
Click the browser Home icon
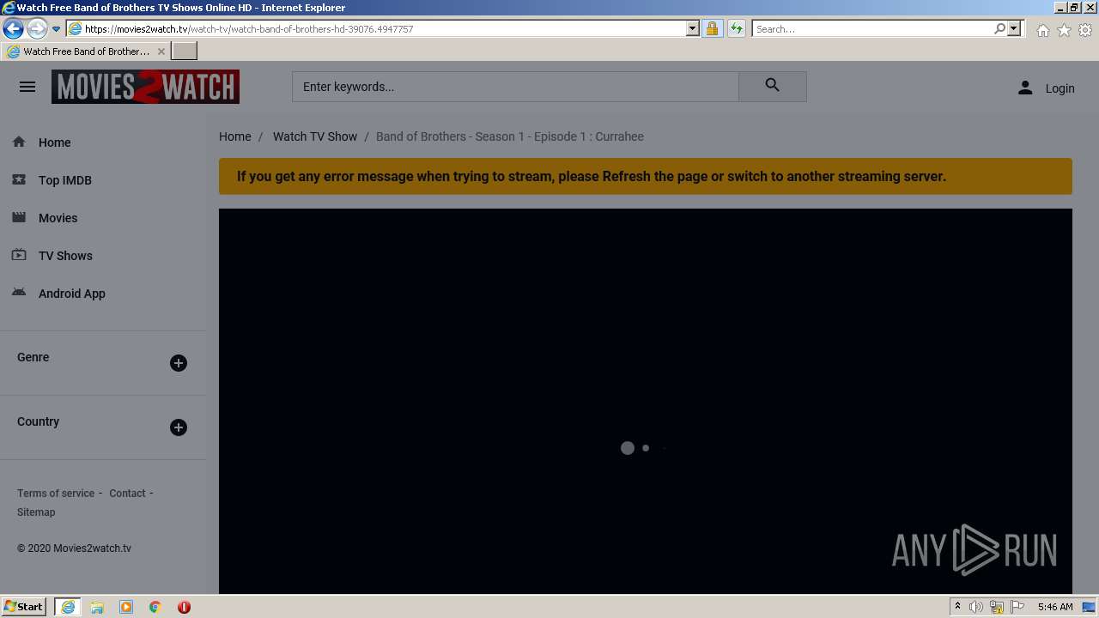[x=1042, y=30]
